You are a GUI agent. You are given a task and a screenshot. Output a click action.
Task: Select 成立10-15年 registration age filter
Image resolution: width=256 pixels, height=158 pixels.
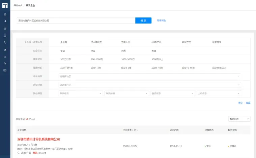(188, 68)
